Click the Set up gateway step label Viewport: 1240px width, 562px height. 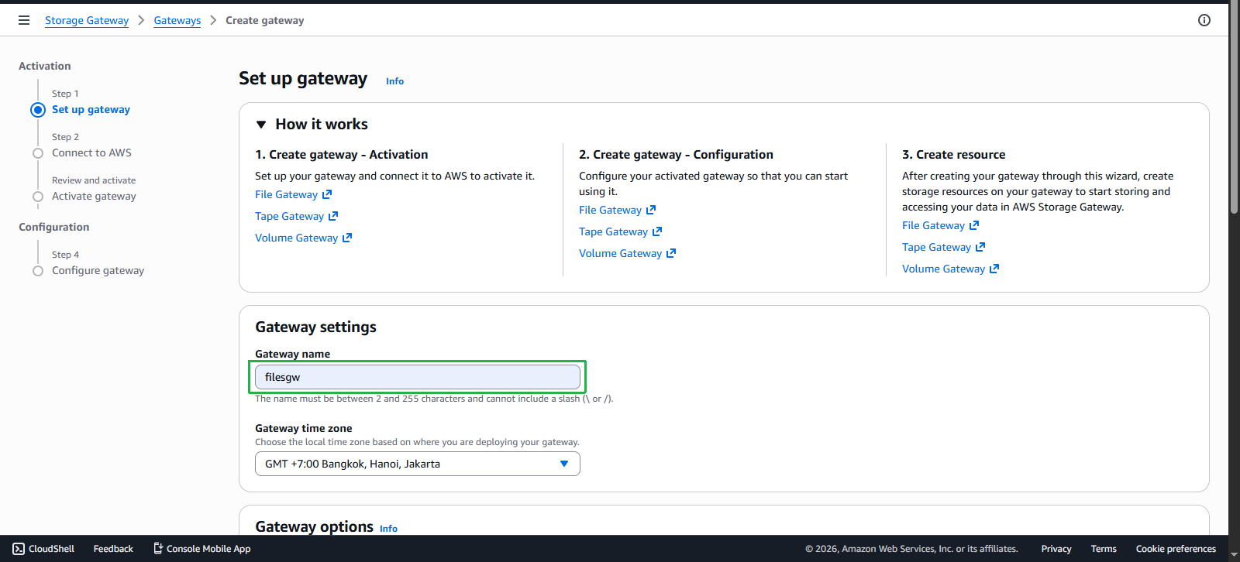[91, 110]
